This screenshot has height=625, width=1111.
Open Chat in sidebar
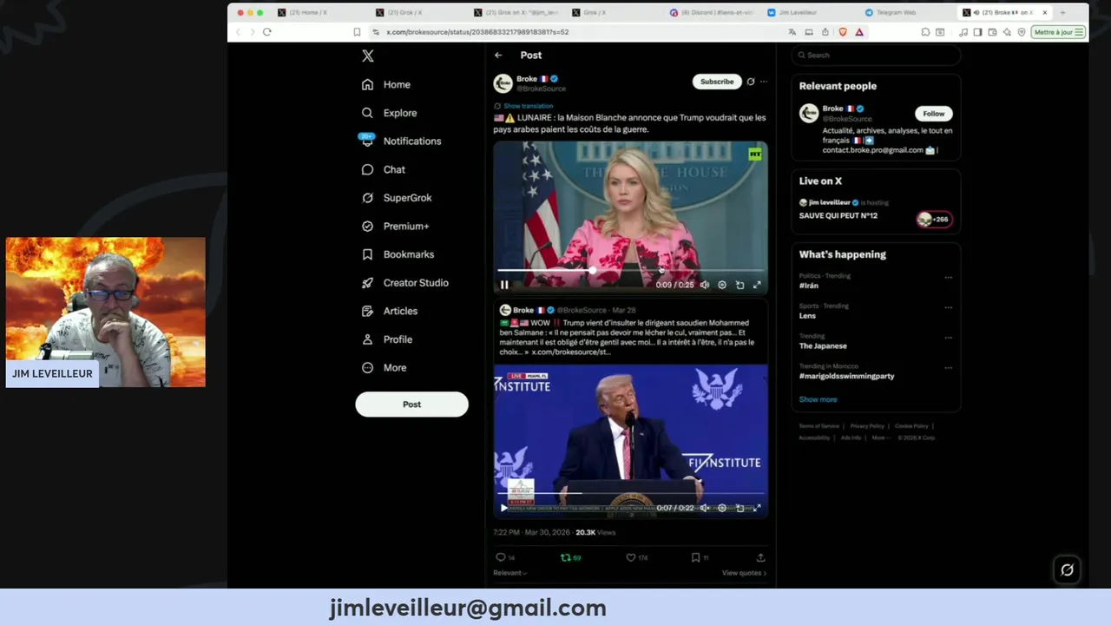tap(383, 169)
